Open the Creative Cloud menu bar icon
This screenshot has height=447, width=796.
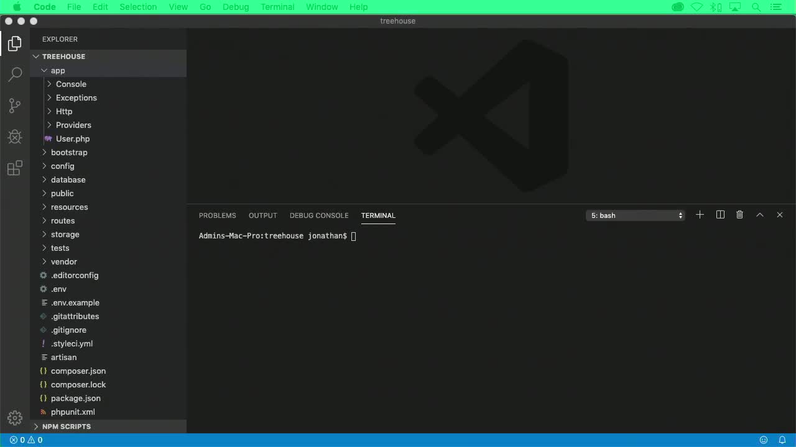point(678,7)
